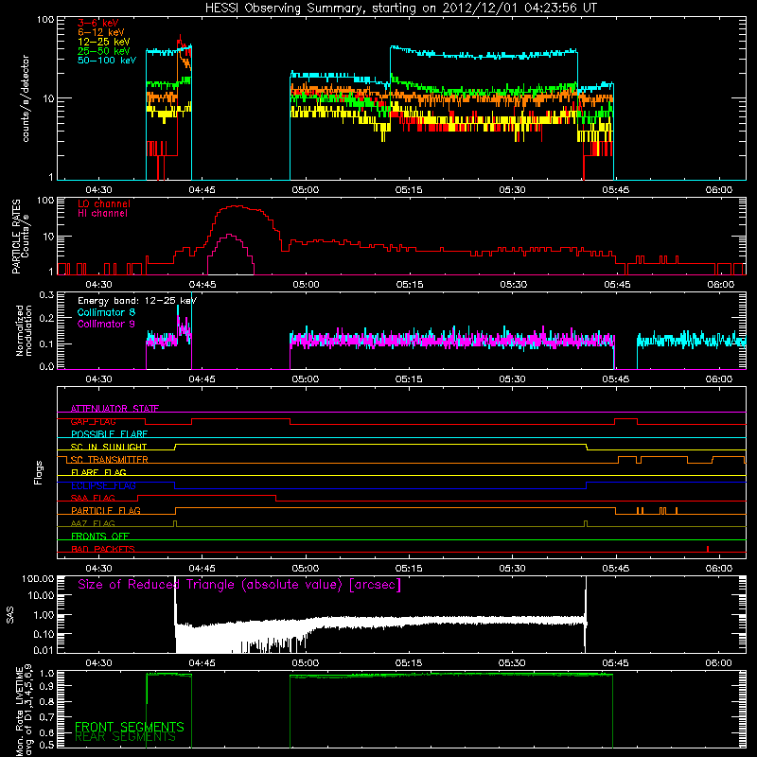Select the 12-25 keV legend label
This screenshot has width=757, height=757.
(104, 42)
